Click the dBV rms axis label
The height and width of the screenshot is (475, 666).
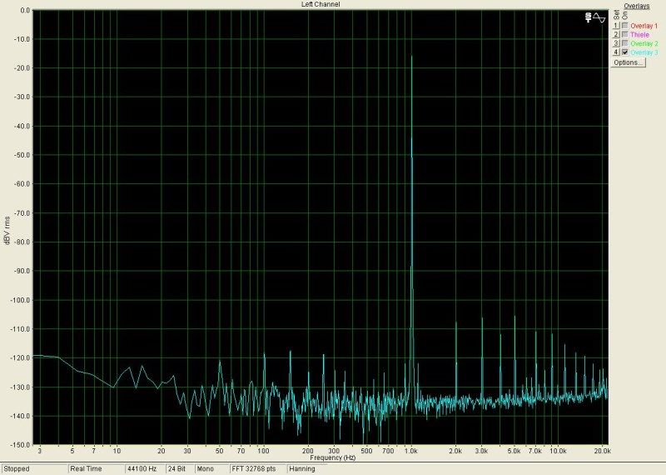coord(7,230)
